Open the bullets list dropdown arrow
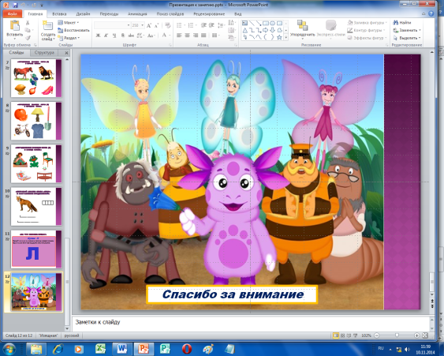444x356 pixels. tap(185, 25)
